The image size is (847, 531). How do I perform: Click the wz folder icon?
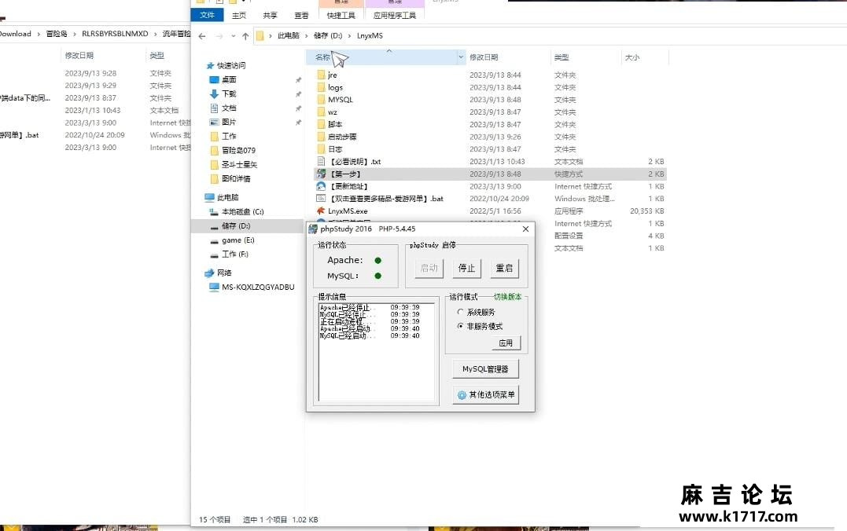click(321, 112)
